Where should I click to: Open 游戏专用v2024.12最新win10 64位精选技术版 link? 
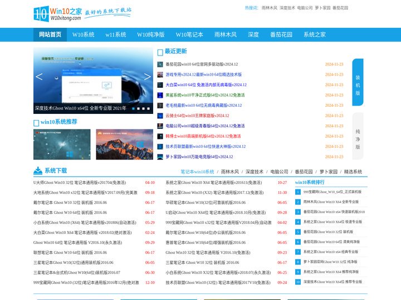(x=204, y=74)
